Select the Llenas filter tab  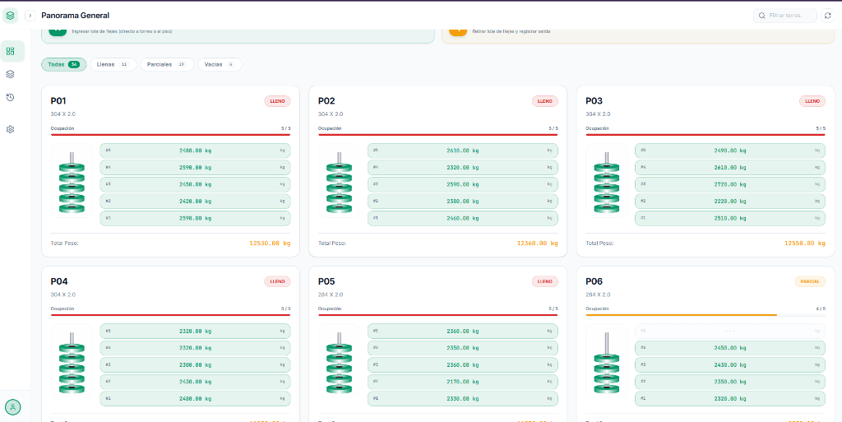pos(113,64)
